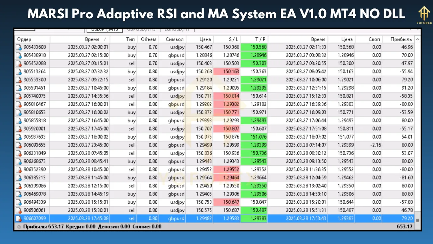Image resolution: width=433 pixels, height=244 pixels.
Task: Click the order icon of row 906231849
Action: [19, 153]
